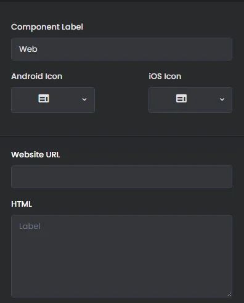
Task: Click the HTML textarea resize handle
Action: [x=229, y=294]
